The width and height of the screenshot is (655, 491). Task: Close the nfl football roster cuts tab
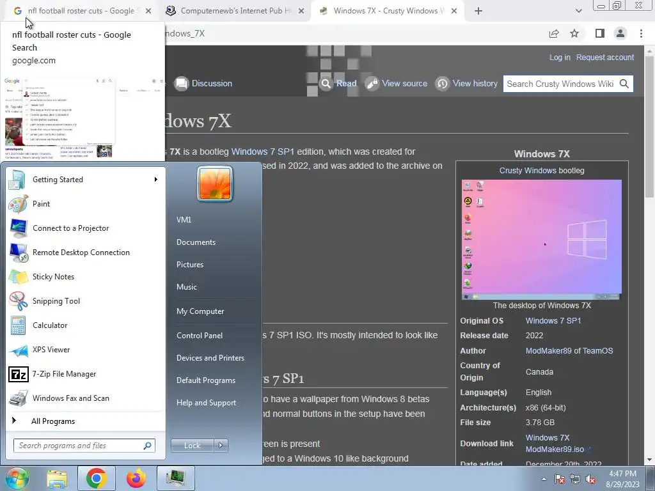point(148,12)
